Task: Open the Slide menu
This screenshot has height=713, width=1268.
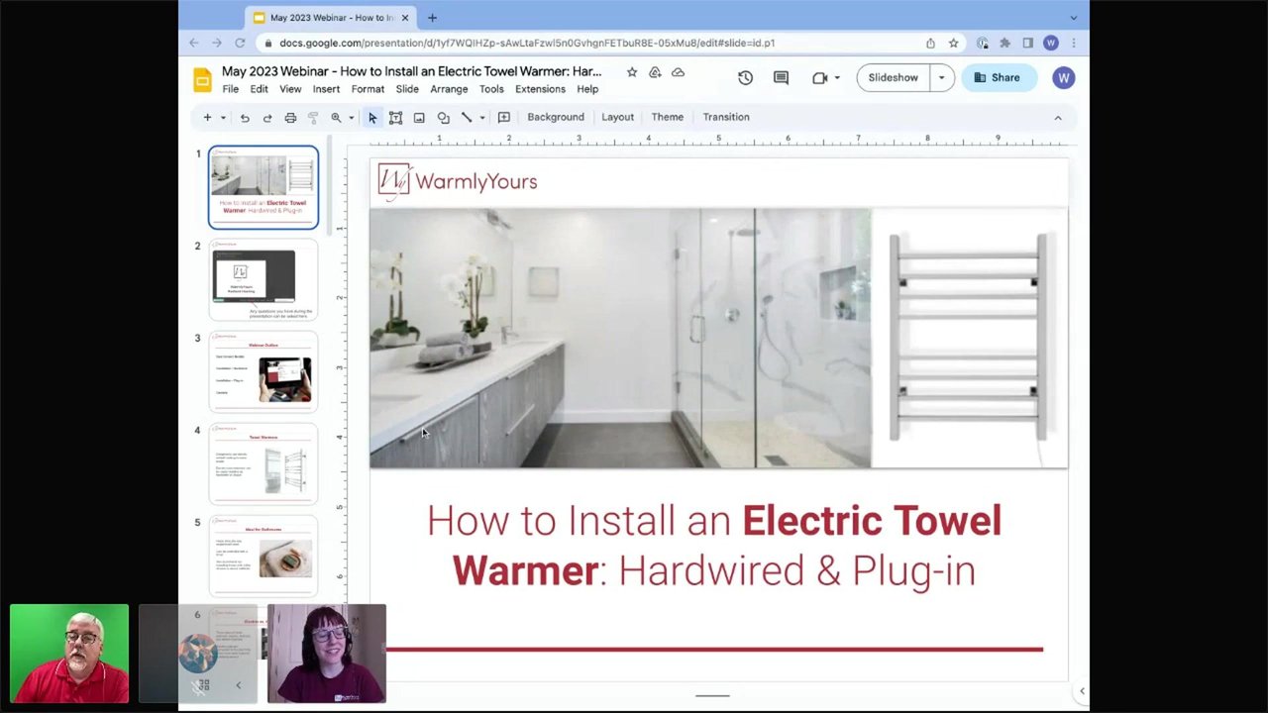Action: click(x=407, y=88)
